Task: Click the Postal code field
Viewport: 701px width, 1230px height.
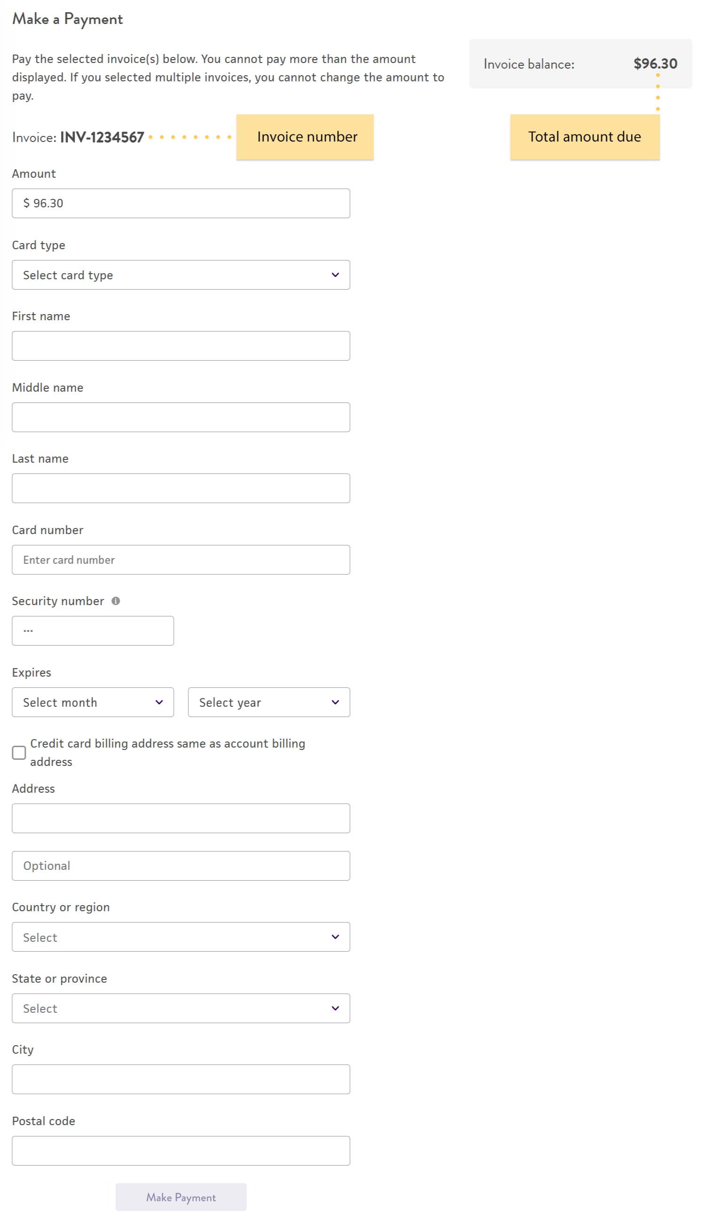Action: [x=180, y=1151]
